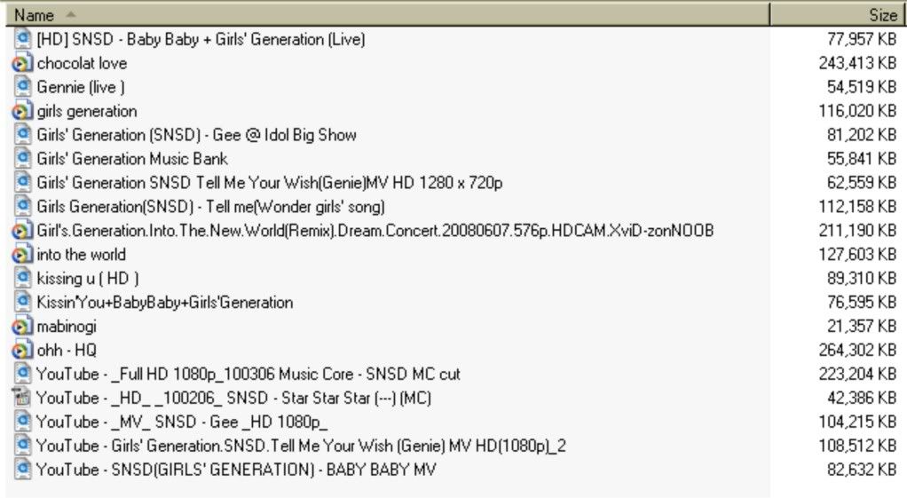
Task: Click the size value '211,190 KB'
Action: 857,230
